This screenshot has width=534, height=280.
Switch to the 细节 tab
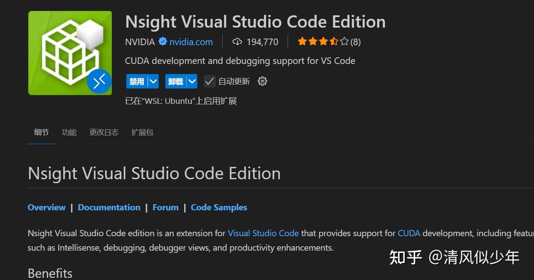point(41,132)
